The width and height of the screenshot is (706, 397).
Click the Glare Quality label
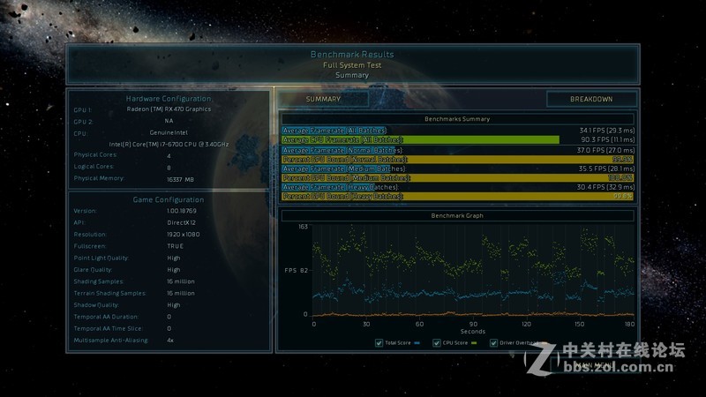(x=94, y=270)
